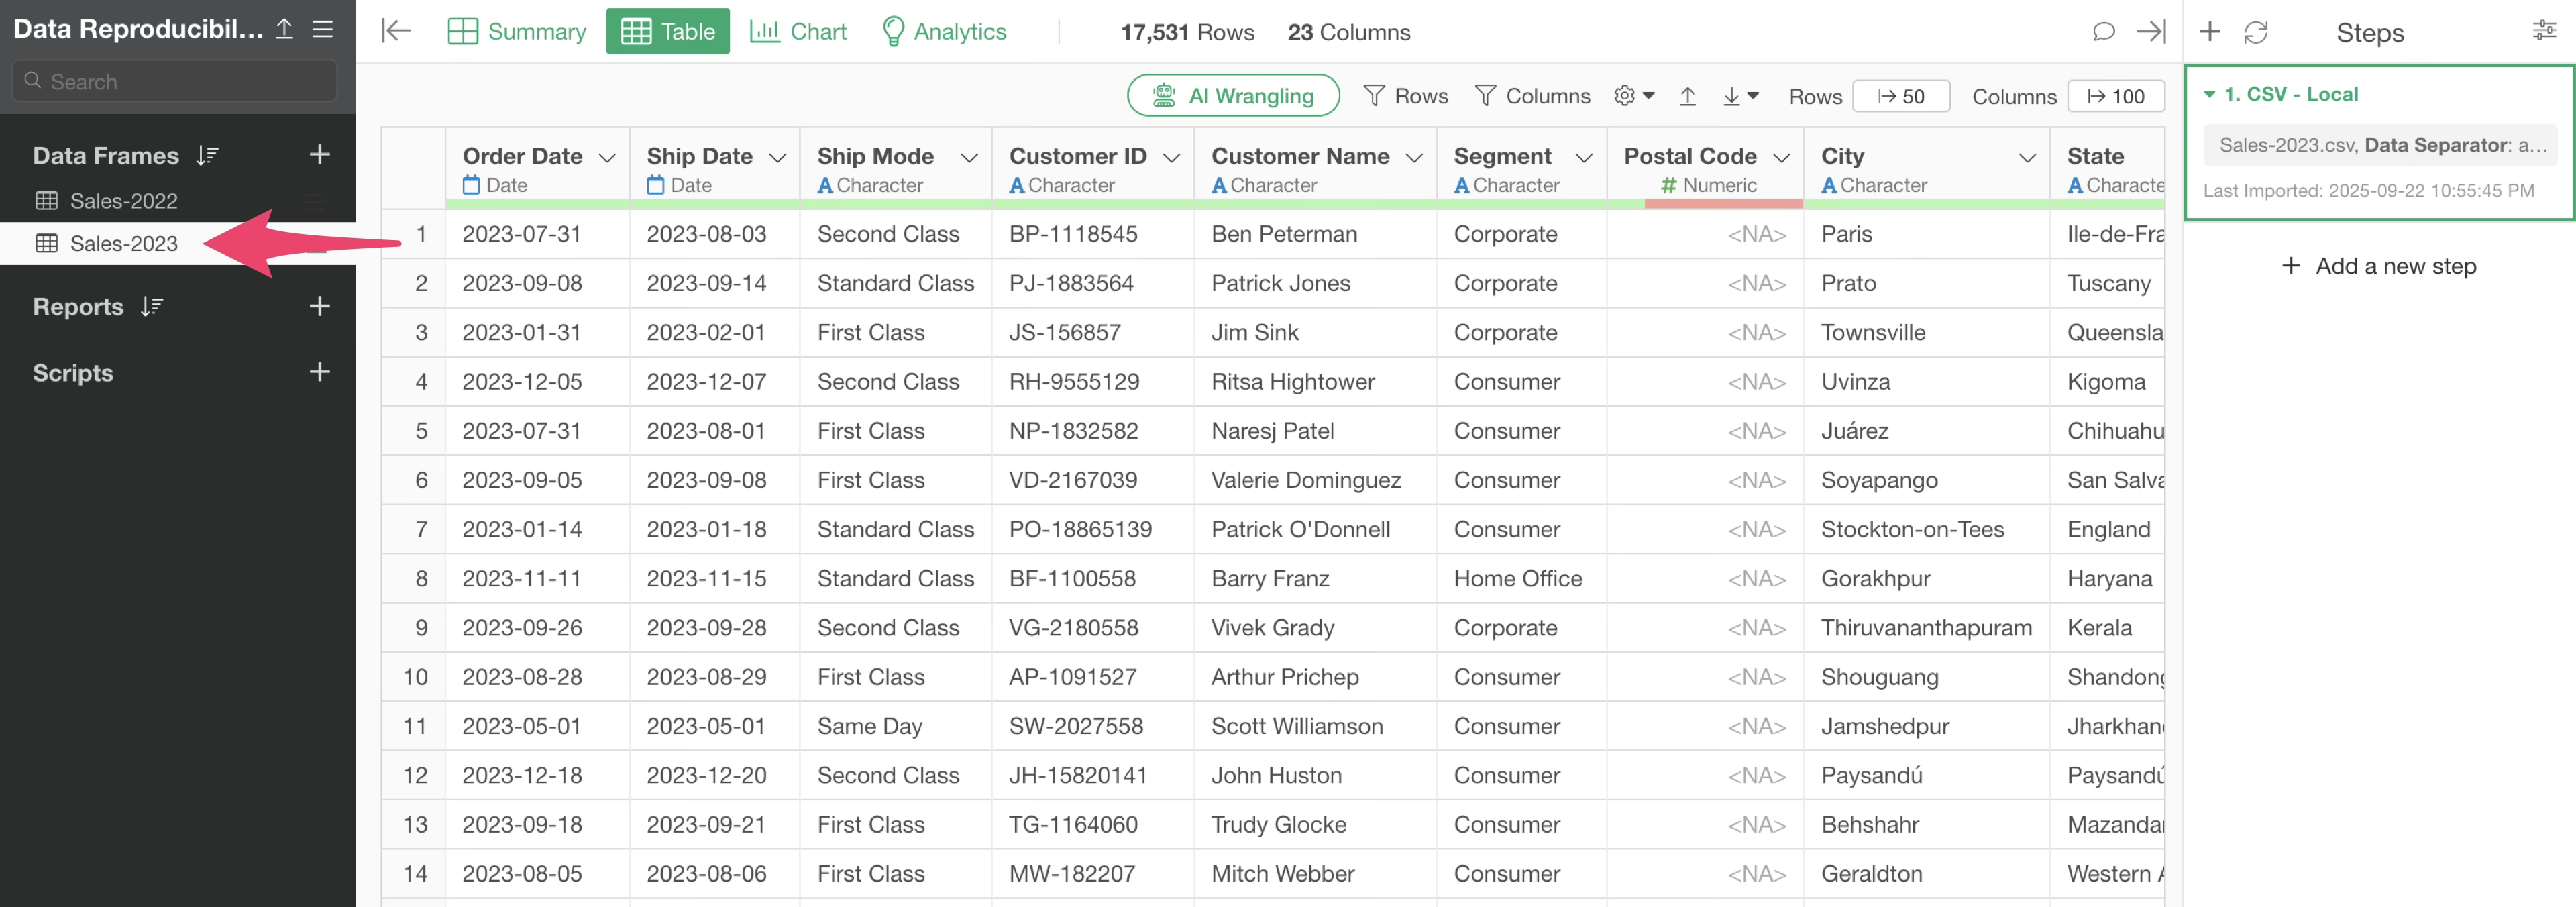Click Add a new step
The width and height of the screenshot is (2576, 907).
(x=2379, y=266)
